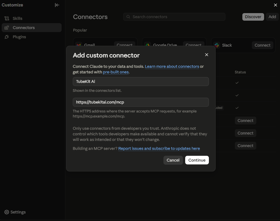Screen dimensions: 280x221
Task: Click the Popular section heading
Action: tap(80, 30)
